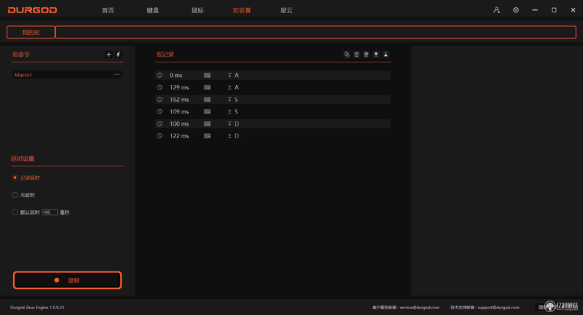This screenshot has height=315, width=583.
Task: Select the 记录延时 radio option
Action: 15,178
